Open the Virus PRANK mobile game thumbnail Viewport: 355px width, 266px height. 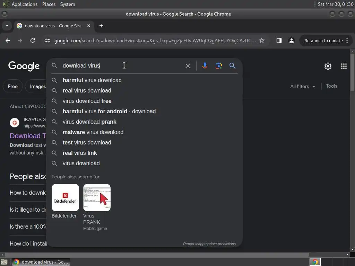(x=97, y=197)
